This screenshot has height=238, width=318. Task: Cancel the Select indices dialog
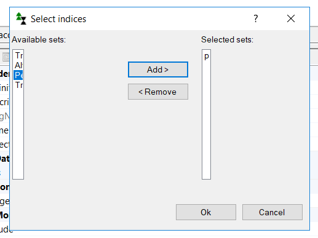[272, 212]
